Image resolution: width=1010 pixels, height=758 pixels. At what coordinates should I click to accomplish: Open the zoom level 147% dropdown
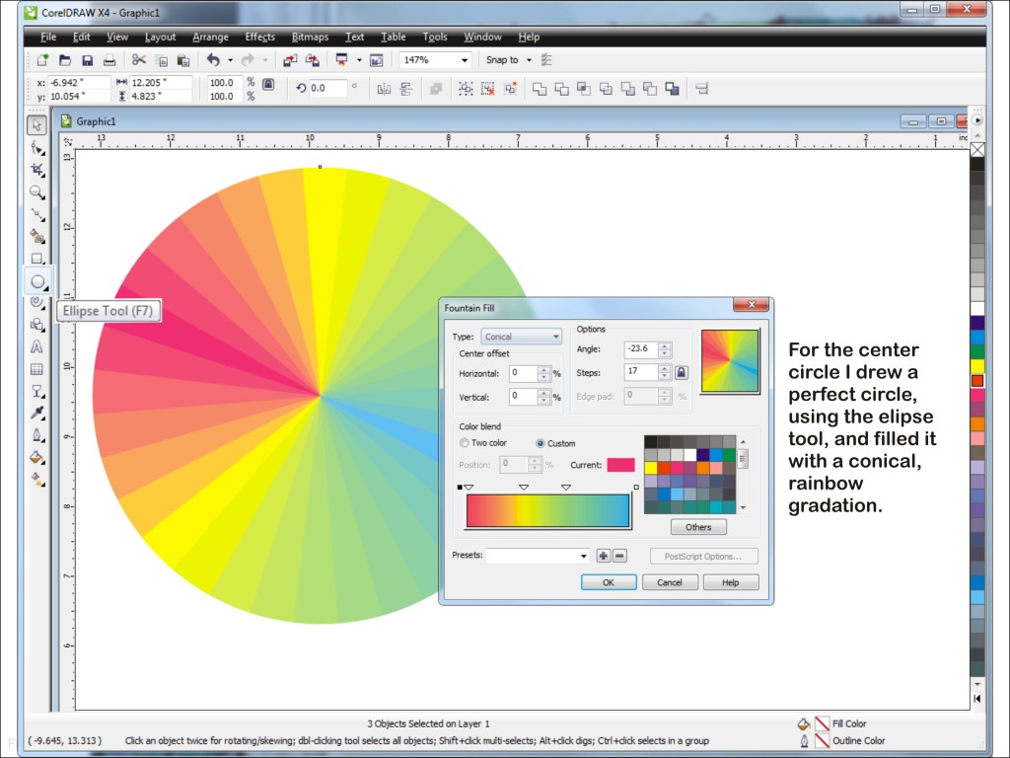465,60
